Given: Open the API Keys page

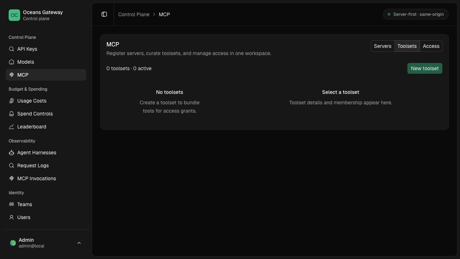Looking at the screenshot, I should (46, 49).
